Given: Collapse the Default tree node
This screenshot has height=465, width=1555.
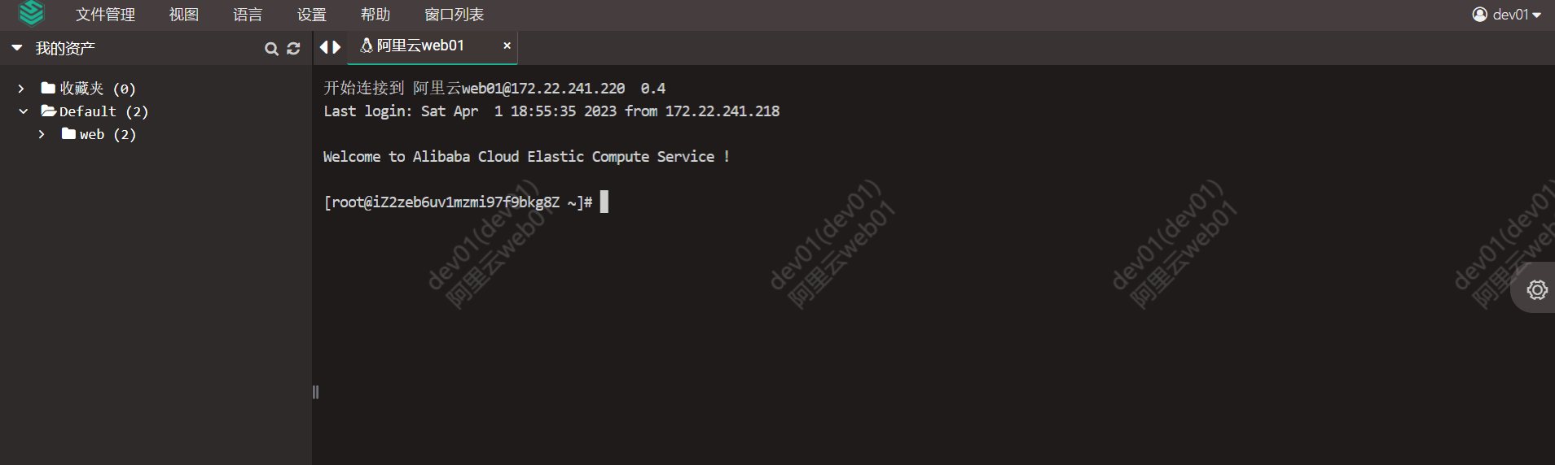Looking at the screenshot, I should click(x=23, y=111).
